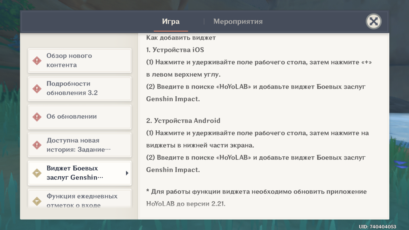This screenshot has height=230, width=409.
Task: Click arrow on the Виджет Боевых заслуг row
Action: point(127,173)
